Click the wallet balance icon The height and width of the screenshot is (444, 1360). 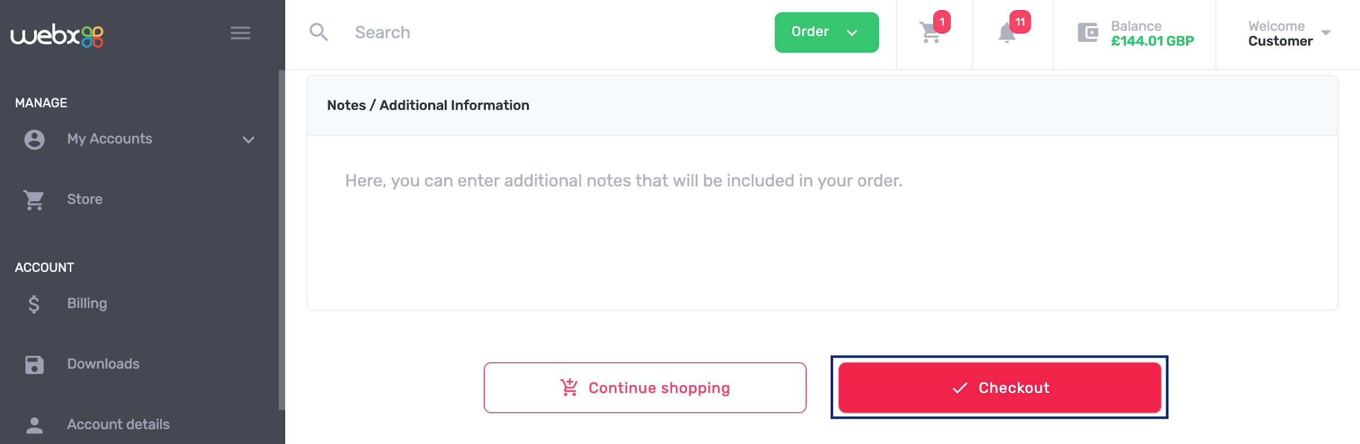1087,33
